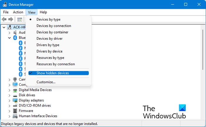Viewport: 206px width, 127px height.
Task: Select Devices by driver view
Action: (x=49, y=39)
